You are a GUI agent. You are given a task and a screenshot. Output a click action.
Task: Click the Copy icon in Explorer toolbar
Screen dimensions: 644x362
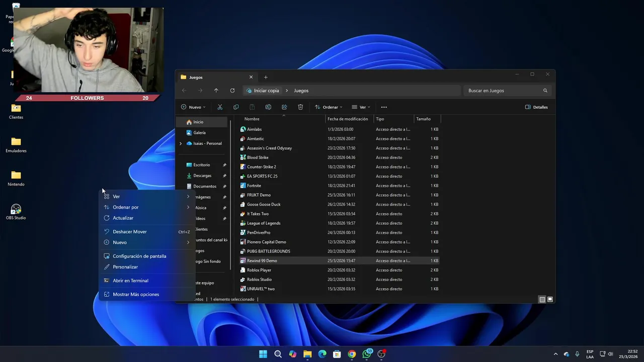point(236,107)
